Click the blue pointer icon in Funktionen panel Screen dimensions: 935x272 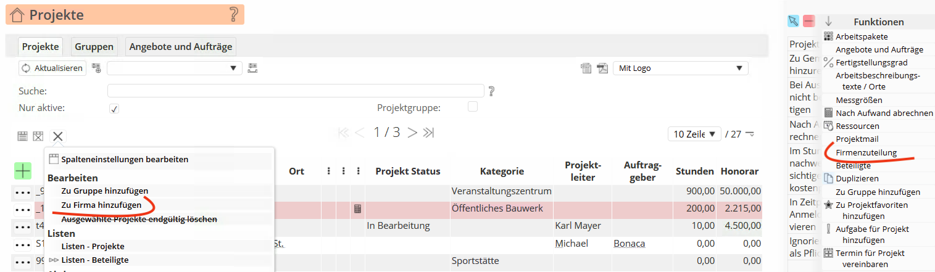[x=793, y=22]
